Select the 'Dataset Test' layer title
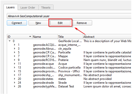132x94 pixels. pos(66,86)
